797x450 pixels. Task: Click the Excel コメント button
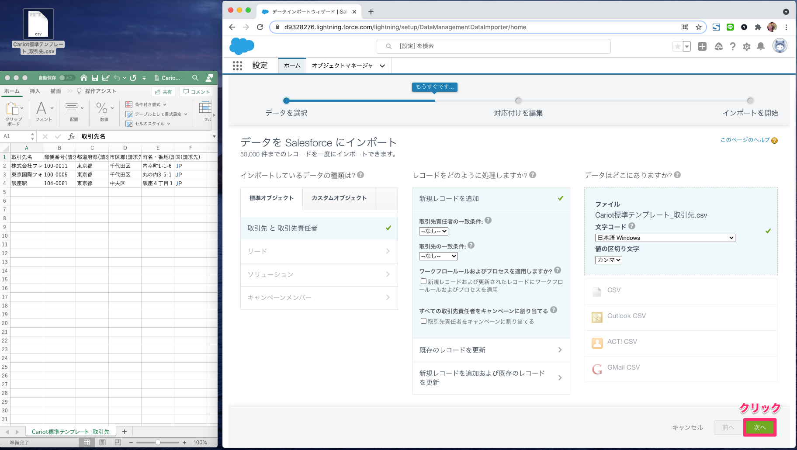click(x=197, y=92)
